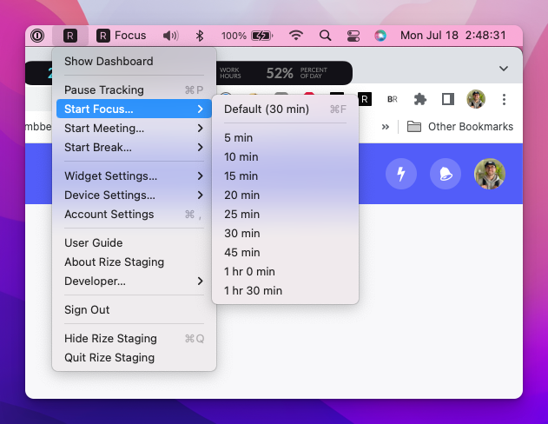Viewport: 548px width, 424px height.
Task: Start a 1 hr 30 min focus session
Action: [x=285, y=290]
